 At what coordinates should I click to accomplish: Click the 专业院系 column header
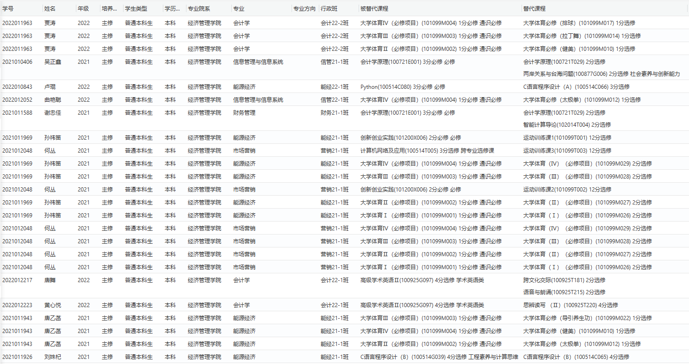[x=199, y=9]
